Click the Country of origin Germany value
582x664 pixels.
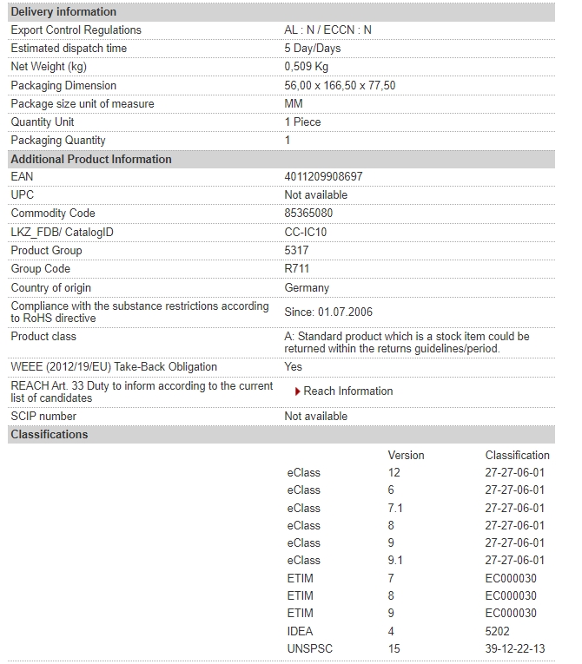click(307, 288)
